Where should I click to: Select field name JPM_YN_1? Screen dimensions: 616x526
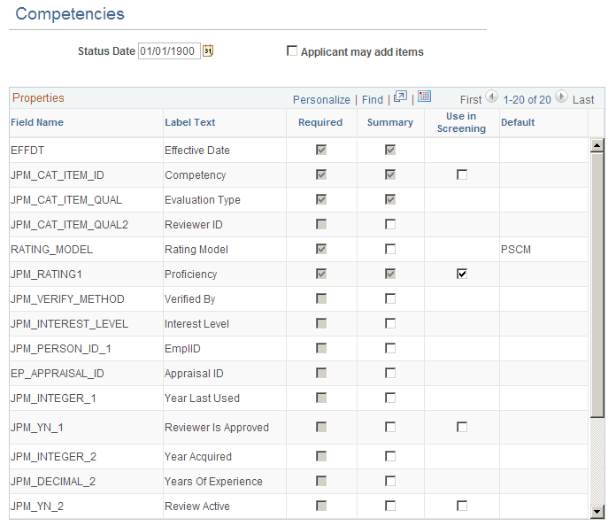[37, 428]
